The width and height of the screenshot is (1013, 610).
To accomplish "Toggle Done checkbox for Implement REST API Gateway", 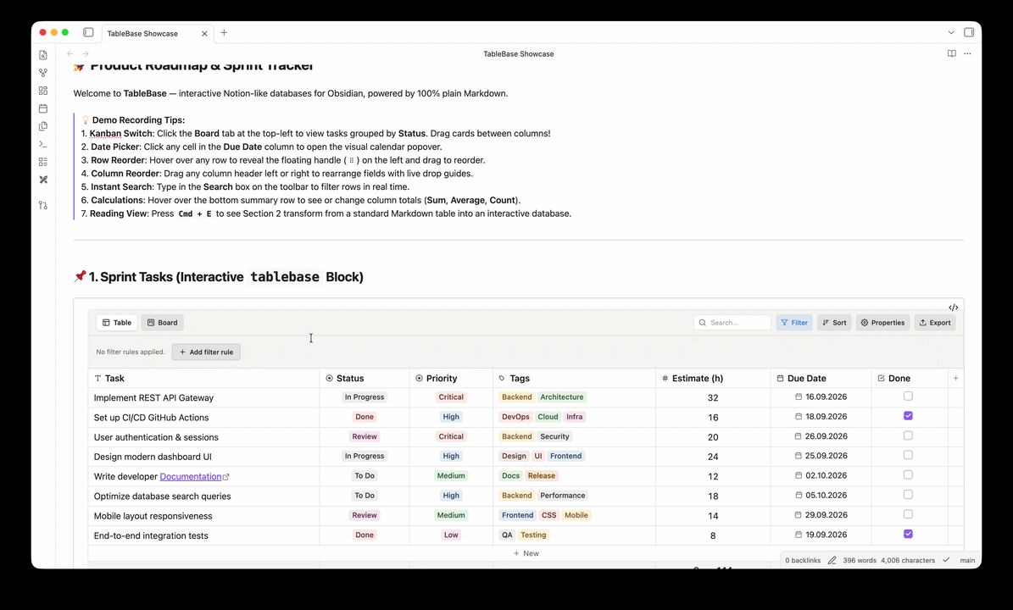I will pos(908,396).
